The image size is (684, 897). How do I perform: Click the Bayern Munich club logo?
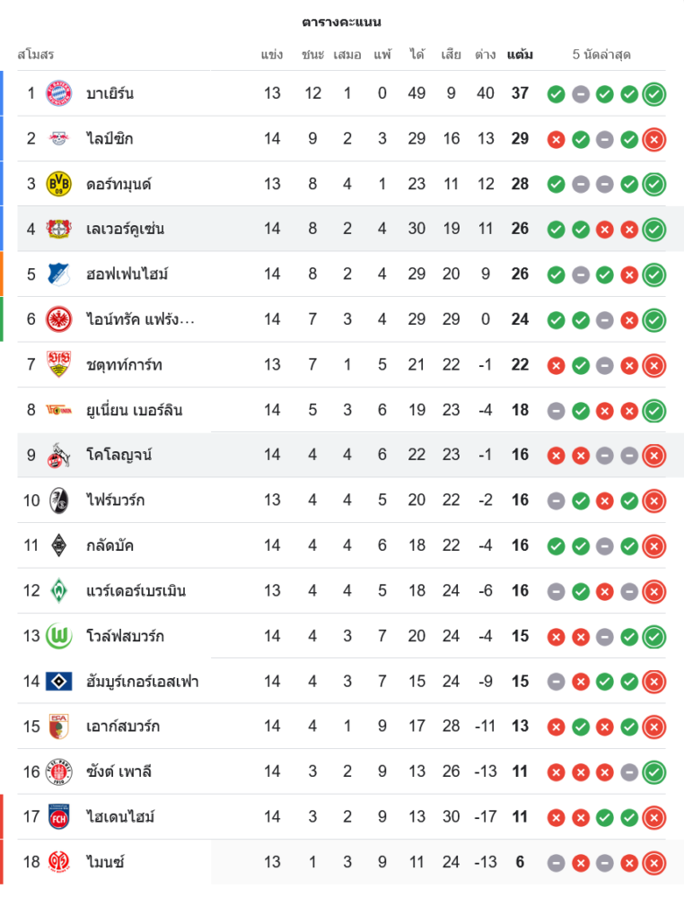click(59, 93)
